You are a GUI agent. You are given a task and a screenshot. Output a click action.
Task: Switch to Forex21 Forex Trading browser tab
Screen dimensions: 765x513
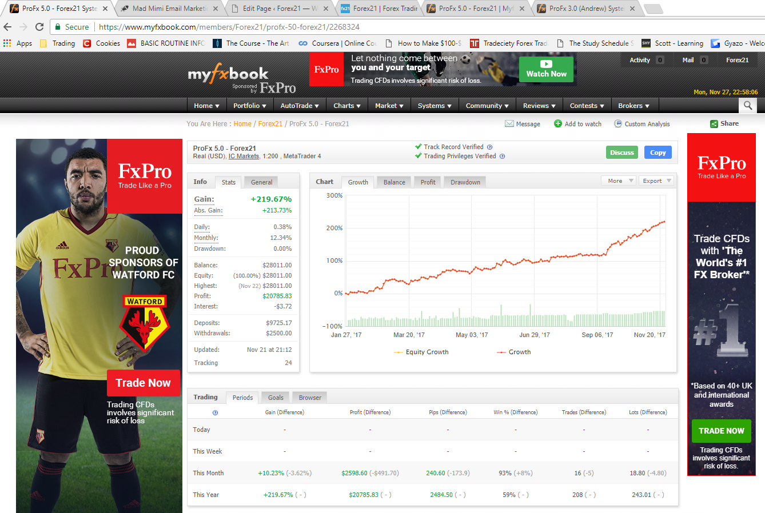[x=380, y=9]
